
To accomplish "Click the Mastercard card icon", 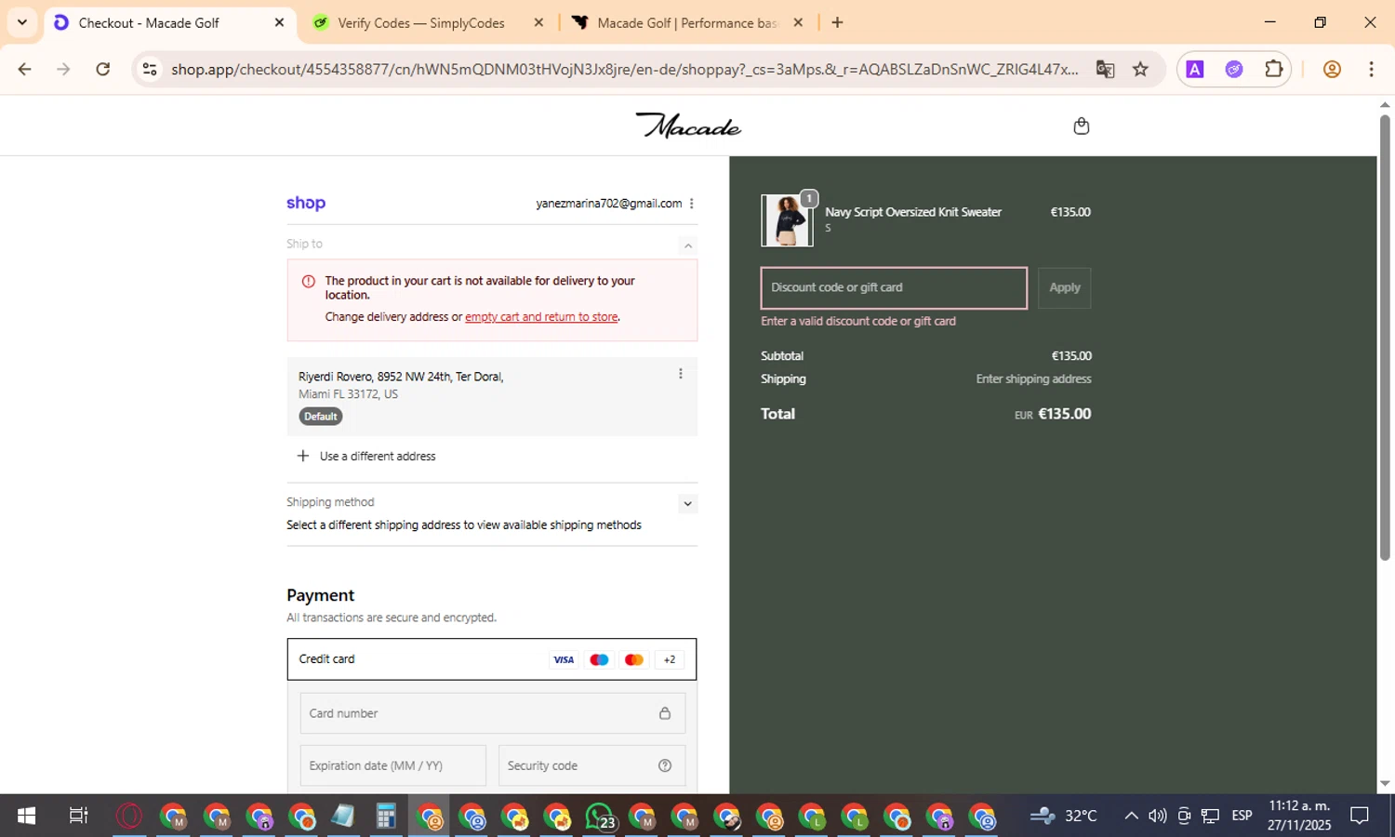I will tap(634, 659).
